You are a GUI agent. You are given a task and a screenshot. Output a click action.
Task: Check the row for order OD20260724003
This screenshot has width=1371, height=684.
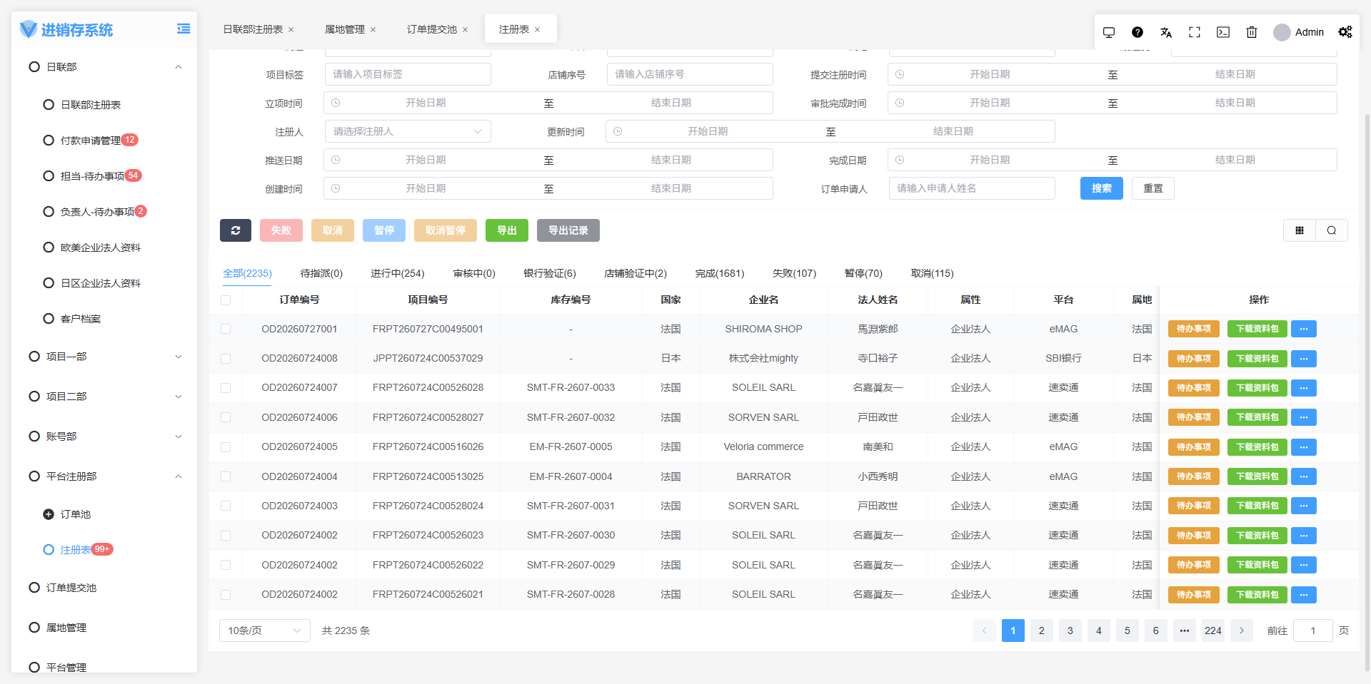point(226,506)
